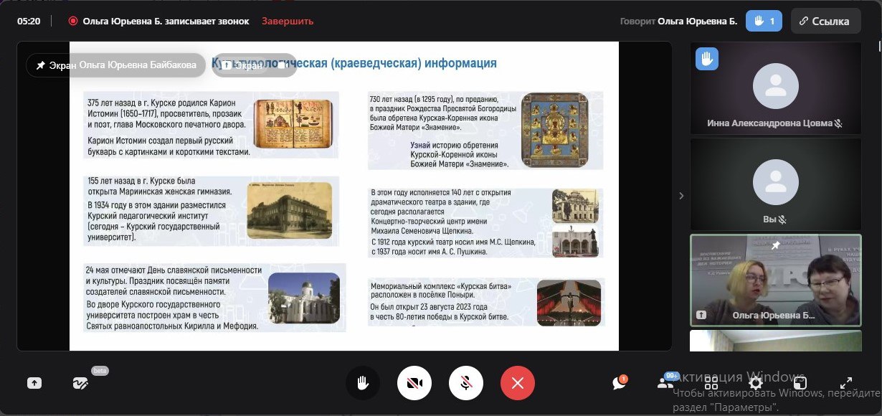The image size is (882, 416).
Task: Leave the call with red X button
Action: tap(518, 383)
